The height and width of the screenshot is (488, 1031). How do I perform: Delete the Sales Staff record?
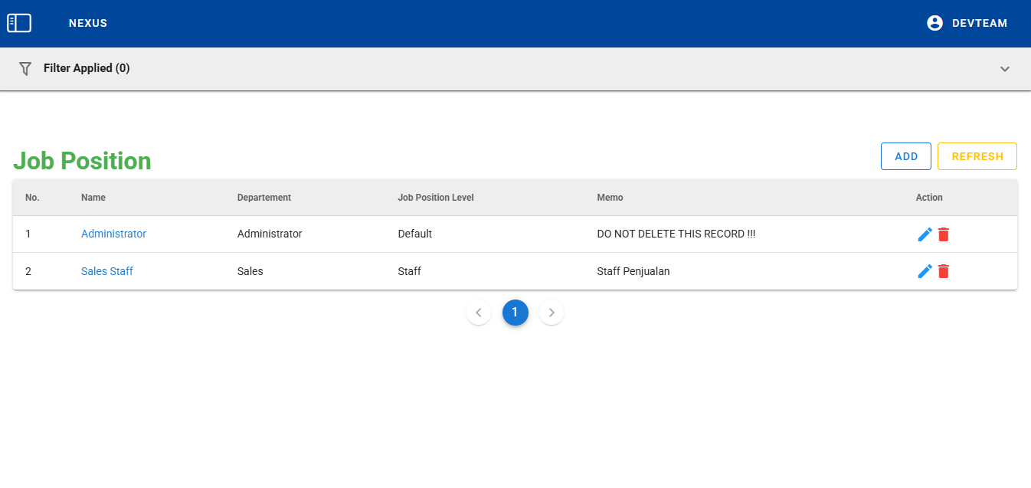coord(944,271)
